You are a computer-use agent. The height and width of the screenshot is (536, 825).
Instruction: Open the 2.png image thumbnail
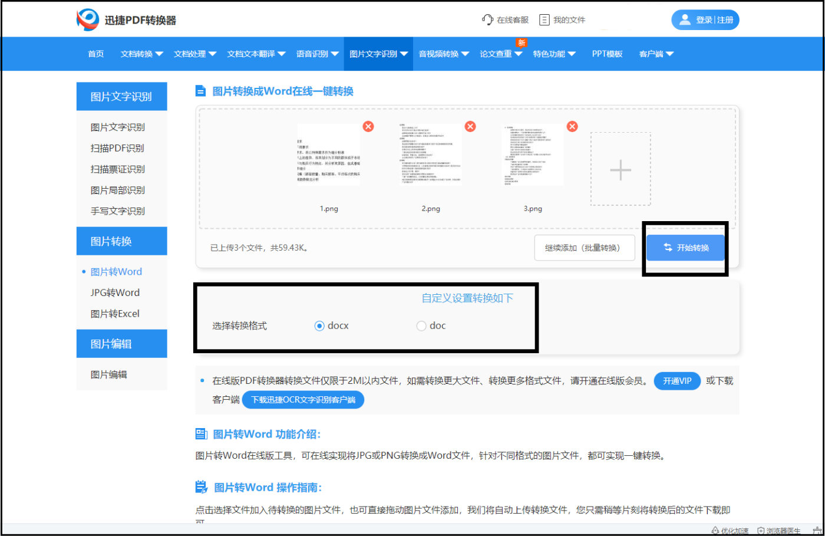coord(430,156)
